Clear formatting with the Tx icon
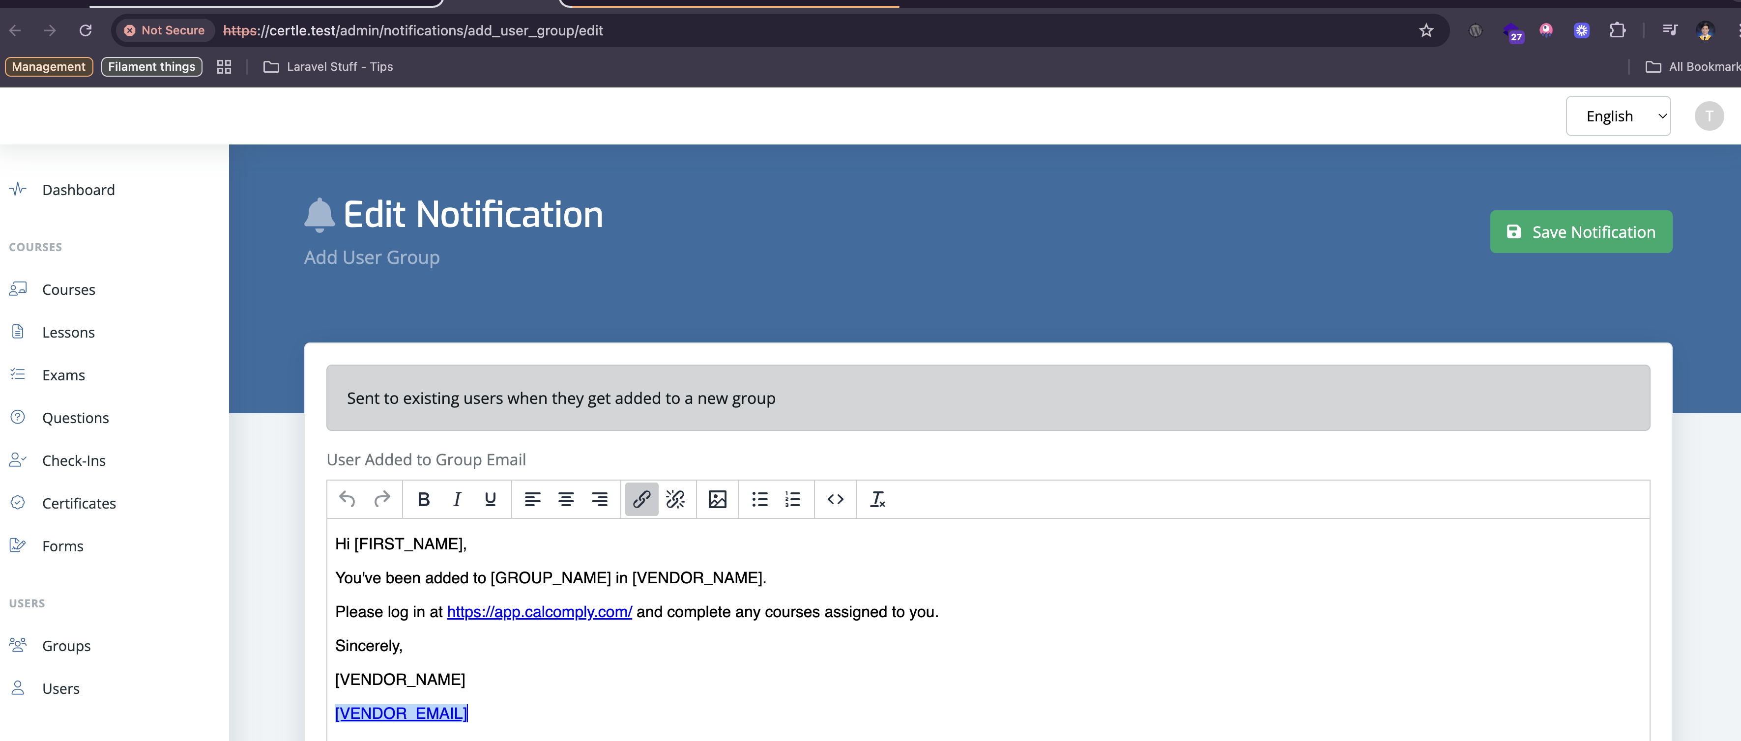This screenshot has height=741, width=1741. click(x=877, y=499)
